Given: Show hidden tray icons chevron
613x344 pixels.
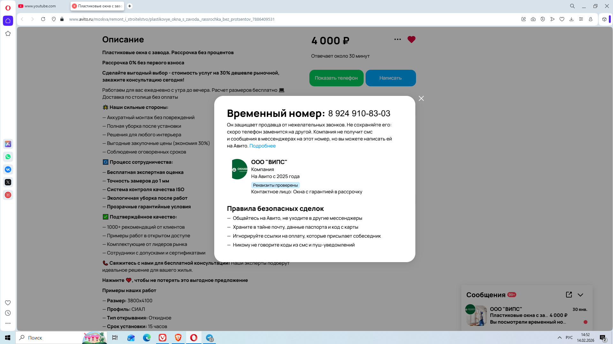Looking at the screenshot, I should (x=559, y=338).
